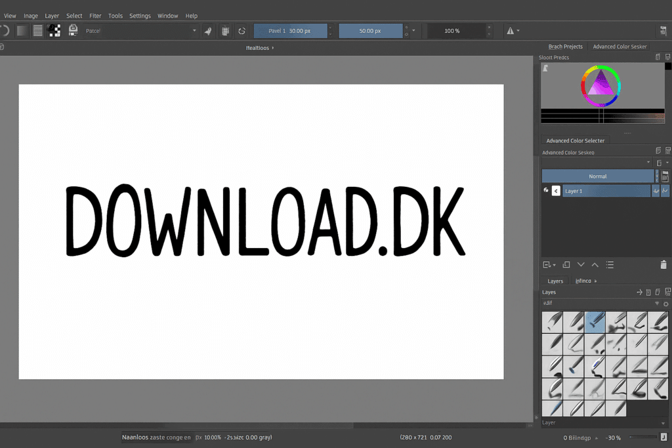The image size is (672, 448).
Task: Switch to the Advanced Color Sesker tab
Action: 619,46
